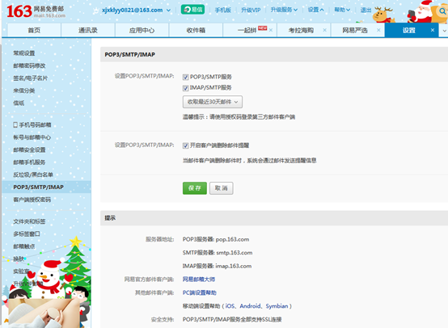Click the IMAP服务器 imap.163.com text
Image resolution: width=448 pixels, height=328 pixels.
(218, 266)
